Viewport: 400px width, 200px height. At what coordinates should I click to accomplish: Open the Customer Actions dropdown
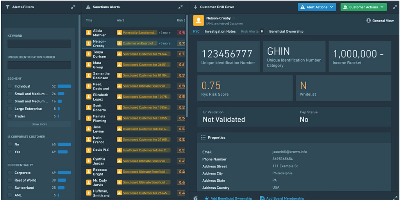(364, 7)
